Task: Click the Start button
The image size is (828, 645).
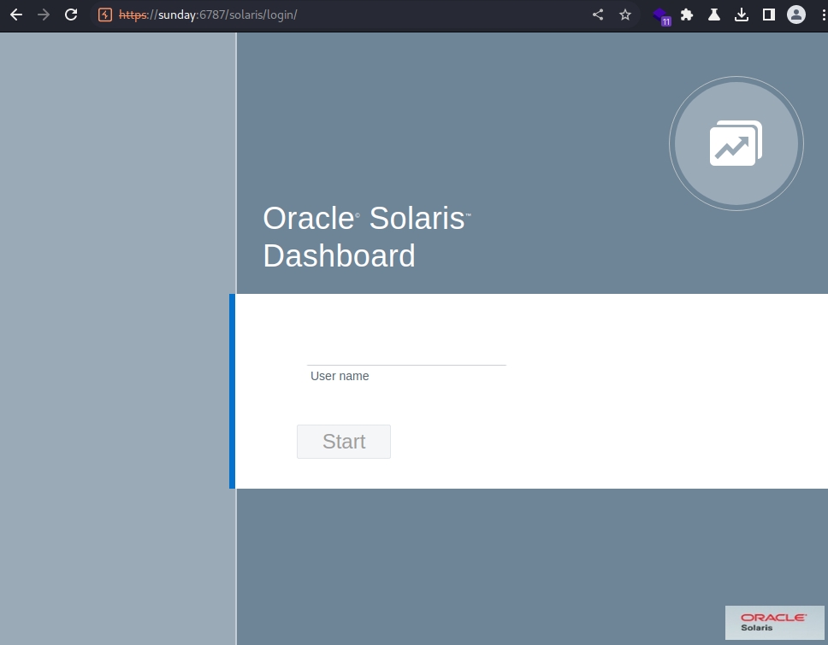Action: click(344, 442)
